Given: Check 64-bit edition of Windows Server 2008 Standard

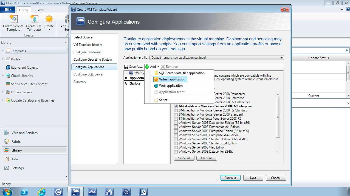Looking at the screenshot, I should pyautogui.click(x=176, y=114).
